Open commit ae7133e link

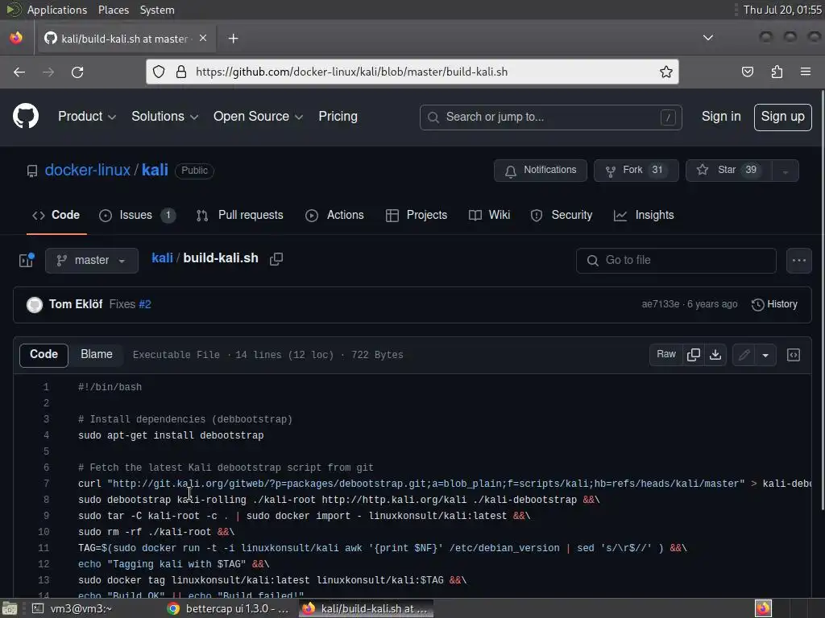(661, 304)
